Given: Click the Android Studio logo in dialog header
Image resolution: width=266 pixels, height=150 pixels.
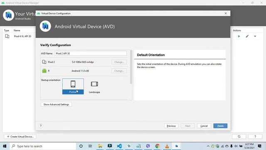Looking at the screenshot, I should [x=45, y=26].
